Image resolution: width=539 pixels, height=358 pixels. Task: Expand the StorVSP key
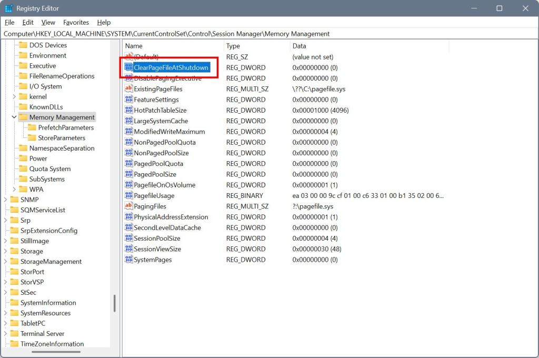[5, 282]
